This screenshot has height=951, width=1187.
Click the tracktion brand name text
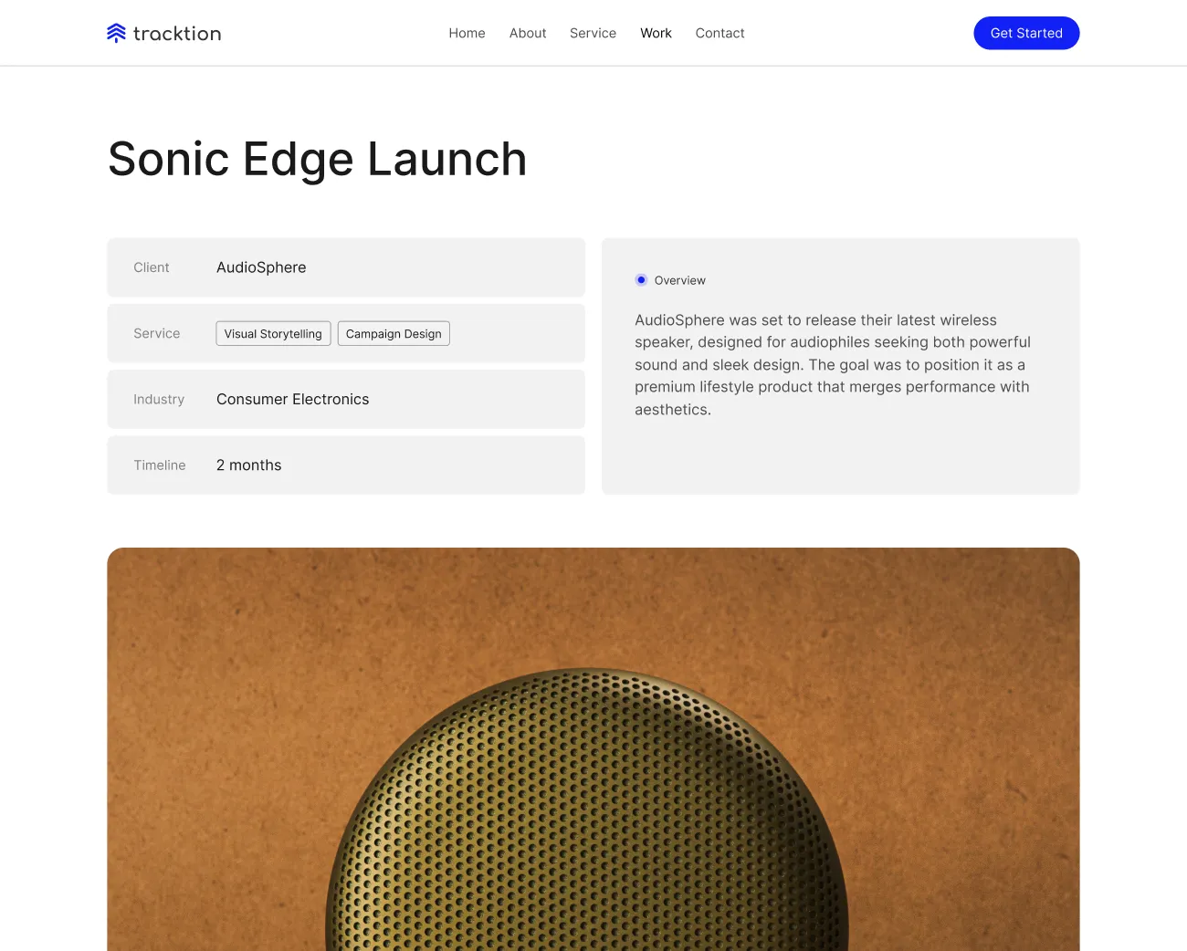[x=177, y=34]
